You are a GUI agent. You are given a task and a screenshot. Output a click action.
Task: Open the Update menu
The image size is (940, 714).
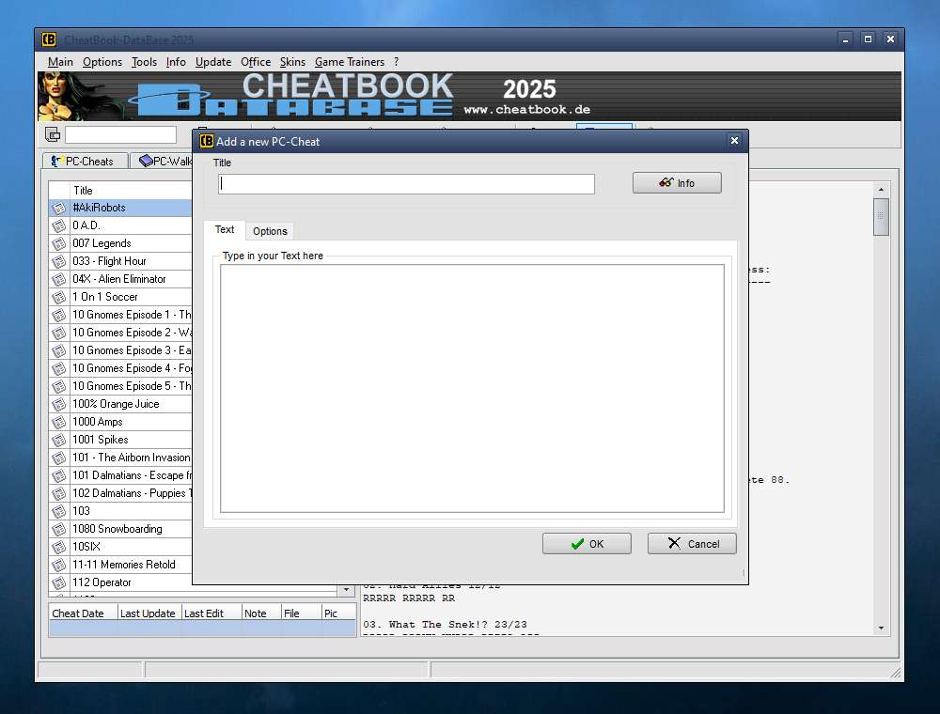click(x=213, y=62)
